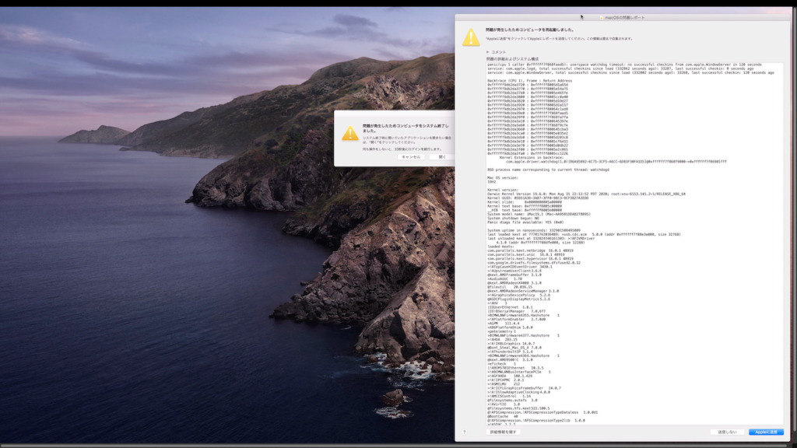
Task: Click the warning icon in the problem report
Action: click(x=471, y=37)
